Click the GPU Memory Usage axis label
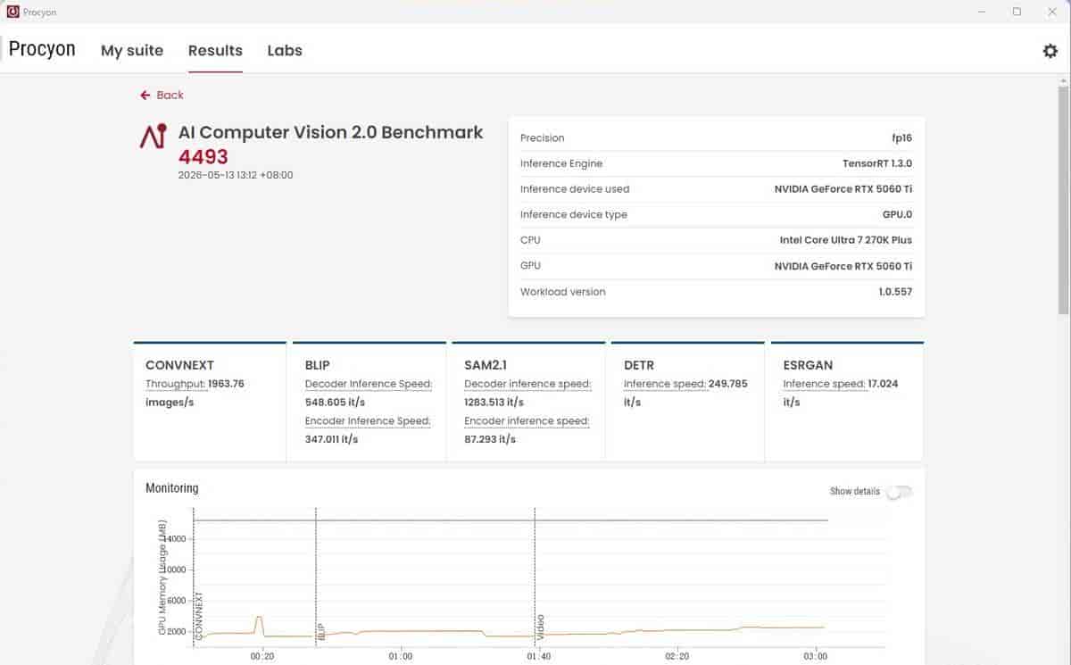The width and height of the screenshot is (1071, 665). (162, 578)
